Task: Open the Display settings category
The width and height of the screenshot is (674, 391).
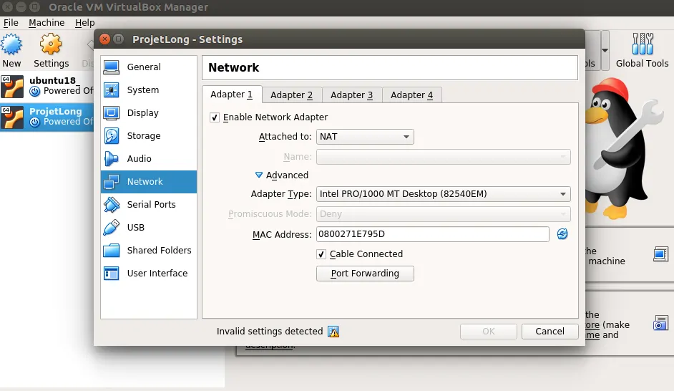Action: (148, 112)
